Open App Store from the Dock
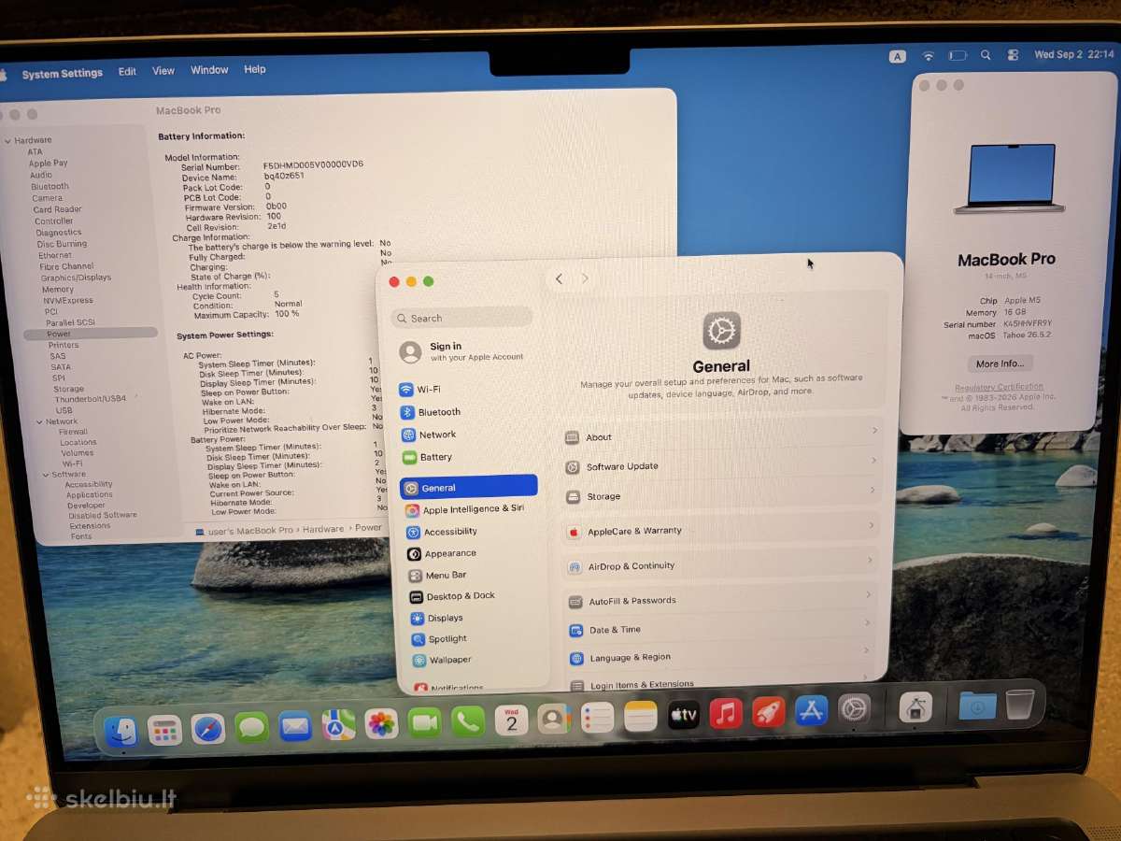This screenshot has height=841, width=1121. click(x=811, y=711)
